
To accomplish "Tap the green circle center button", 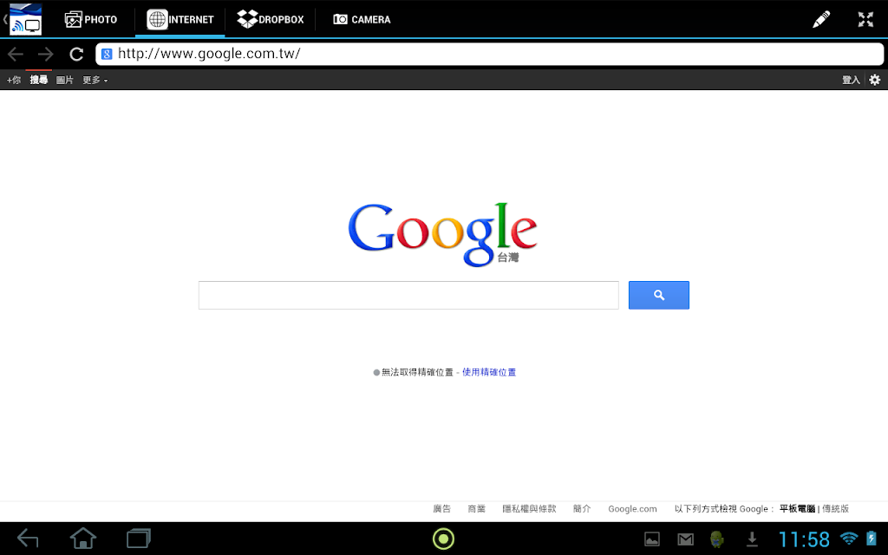I will coord(443,539).
